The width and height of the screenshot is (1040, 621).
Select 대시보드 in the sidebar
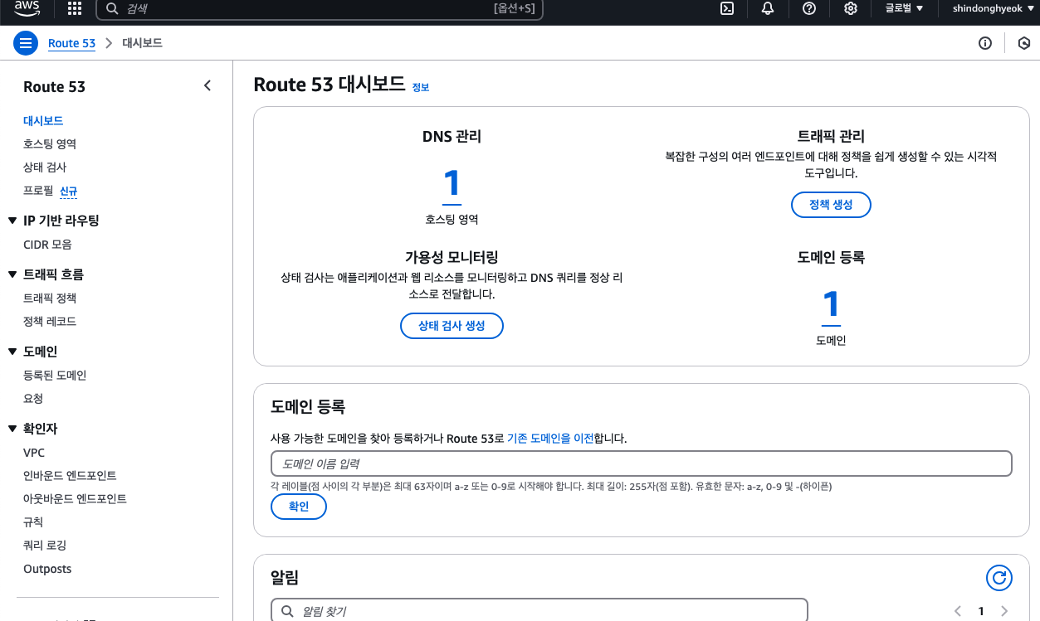pos(43,121)
